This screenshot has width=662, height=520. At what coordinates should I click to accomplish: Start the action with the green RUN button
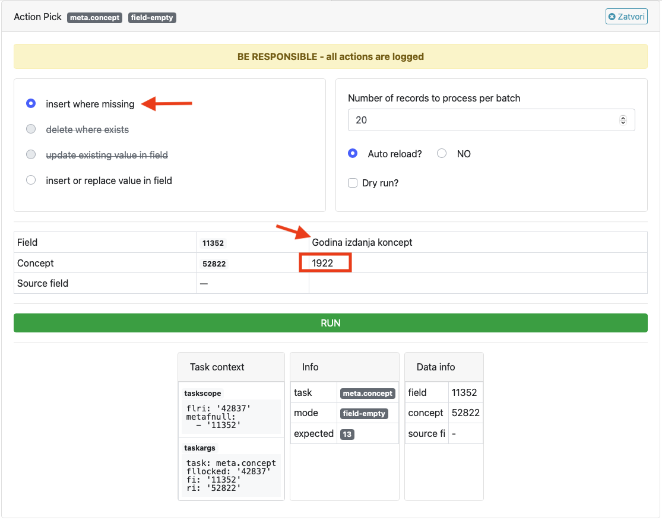331,323
